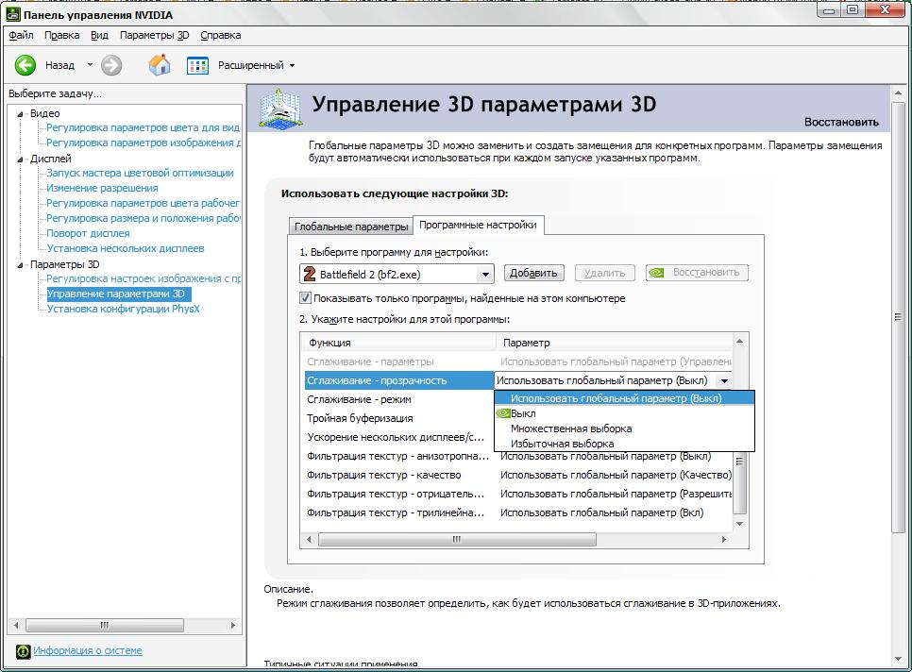Choose Множественная выборка from dropdown list
Image resolution: width=912 pixels, height=672 pixels.
[570, 428]
